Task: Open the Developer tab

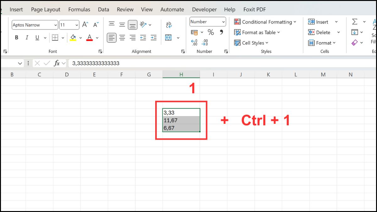Action: pyautogui.click(x=204, y=9)
